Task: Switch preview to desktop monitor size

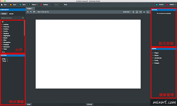Action: pyautogui.click(x=148, y=12)
